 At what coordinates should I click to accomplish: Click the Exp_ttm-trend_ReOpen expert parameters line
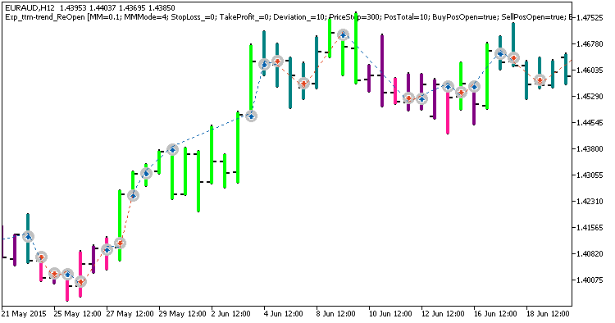point(289,17)
